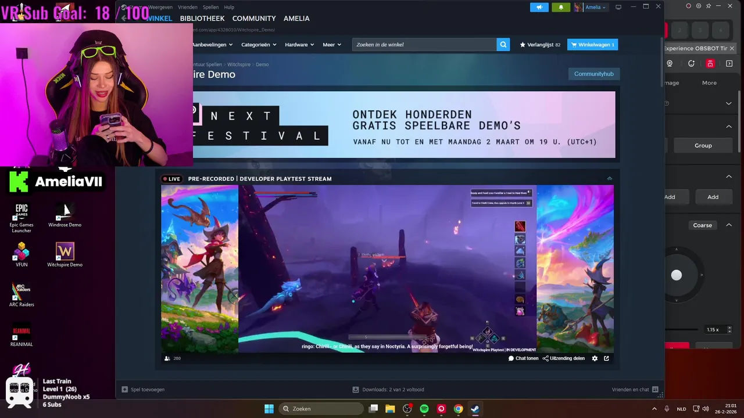This screenshot has height=418, width=744.
Task: Switch Steam to Big Picture mode icon
Action: click(x=618, y=7)
